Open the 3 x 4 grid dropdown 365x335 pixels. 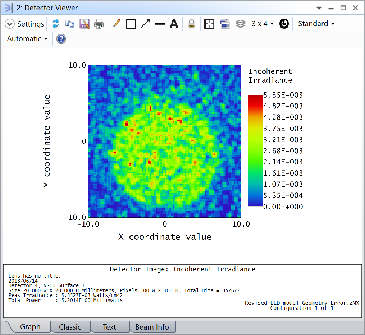click(263, 24)
